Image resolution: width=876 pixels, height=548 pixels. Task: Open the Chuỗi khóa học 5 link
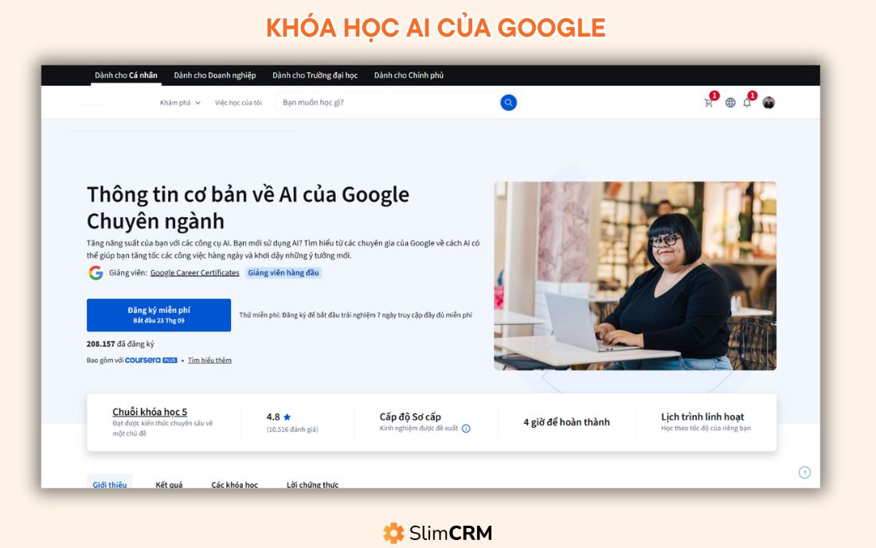coord(150,412)
